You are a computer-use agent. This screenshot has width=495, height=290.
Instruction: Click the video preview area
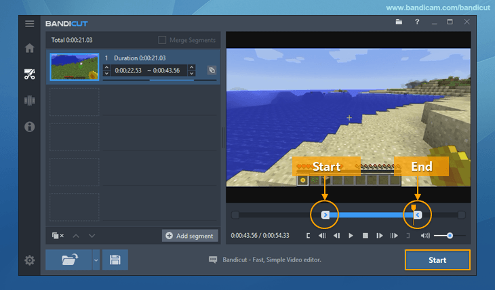click(349, 117)
